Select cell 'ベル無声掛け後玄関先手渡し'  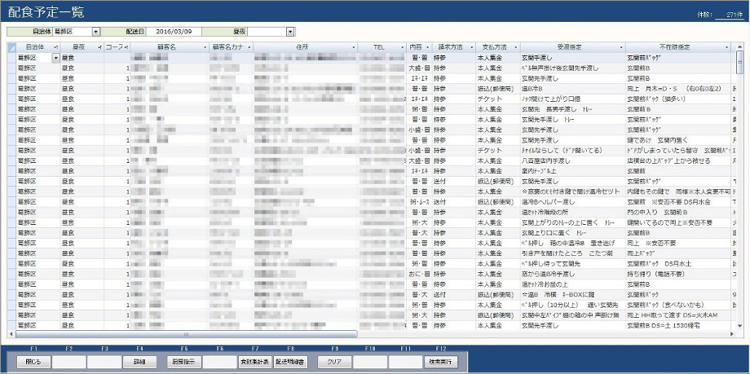pos(573,68)
